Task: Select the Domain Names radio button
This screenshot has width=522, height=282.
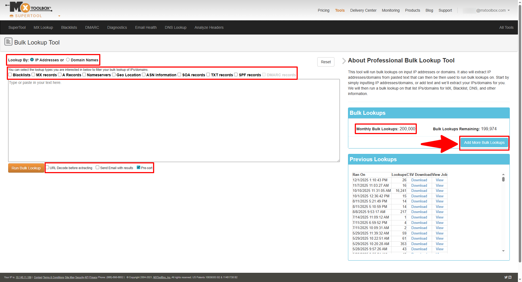Action: click(68, 59)
